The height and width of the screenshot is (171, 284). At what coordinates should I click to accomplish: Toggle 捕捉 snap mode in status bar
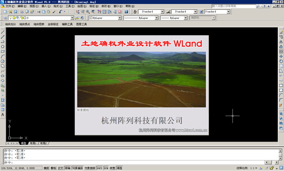click(46, 168)
